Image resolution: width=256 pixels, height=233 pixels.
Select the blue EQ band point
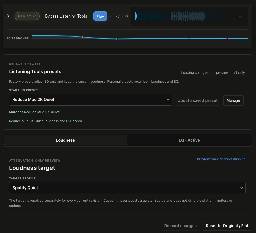tap(189, 38)
